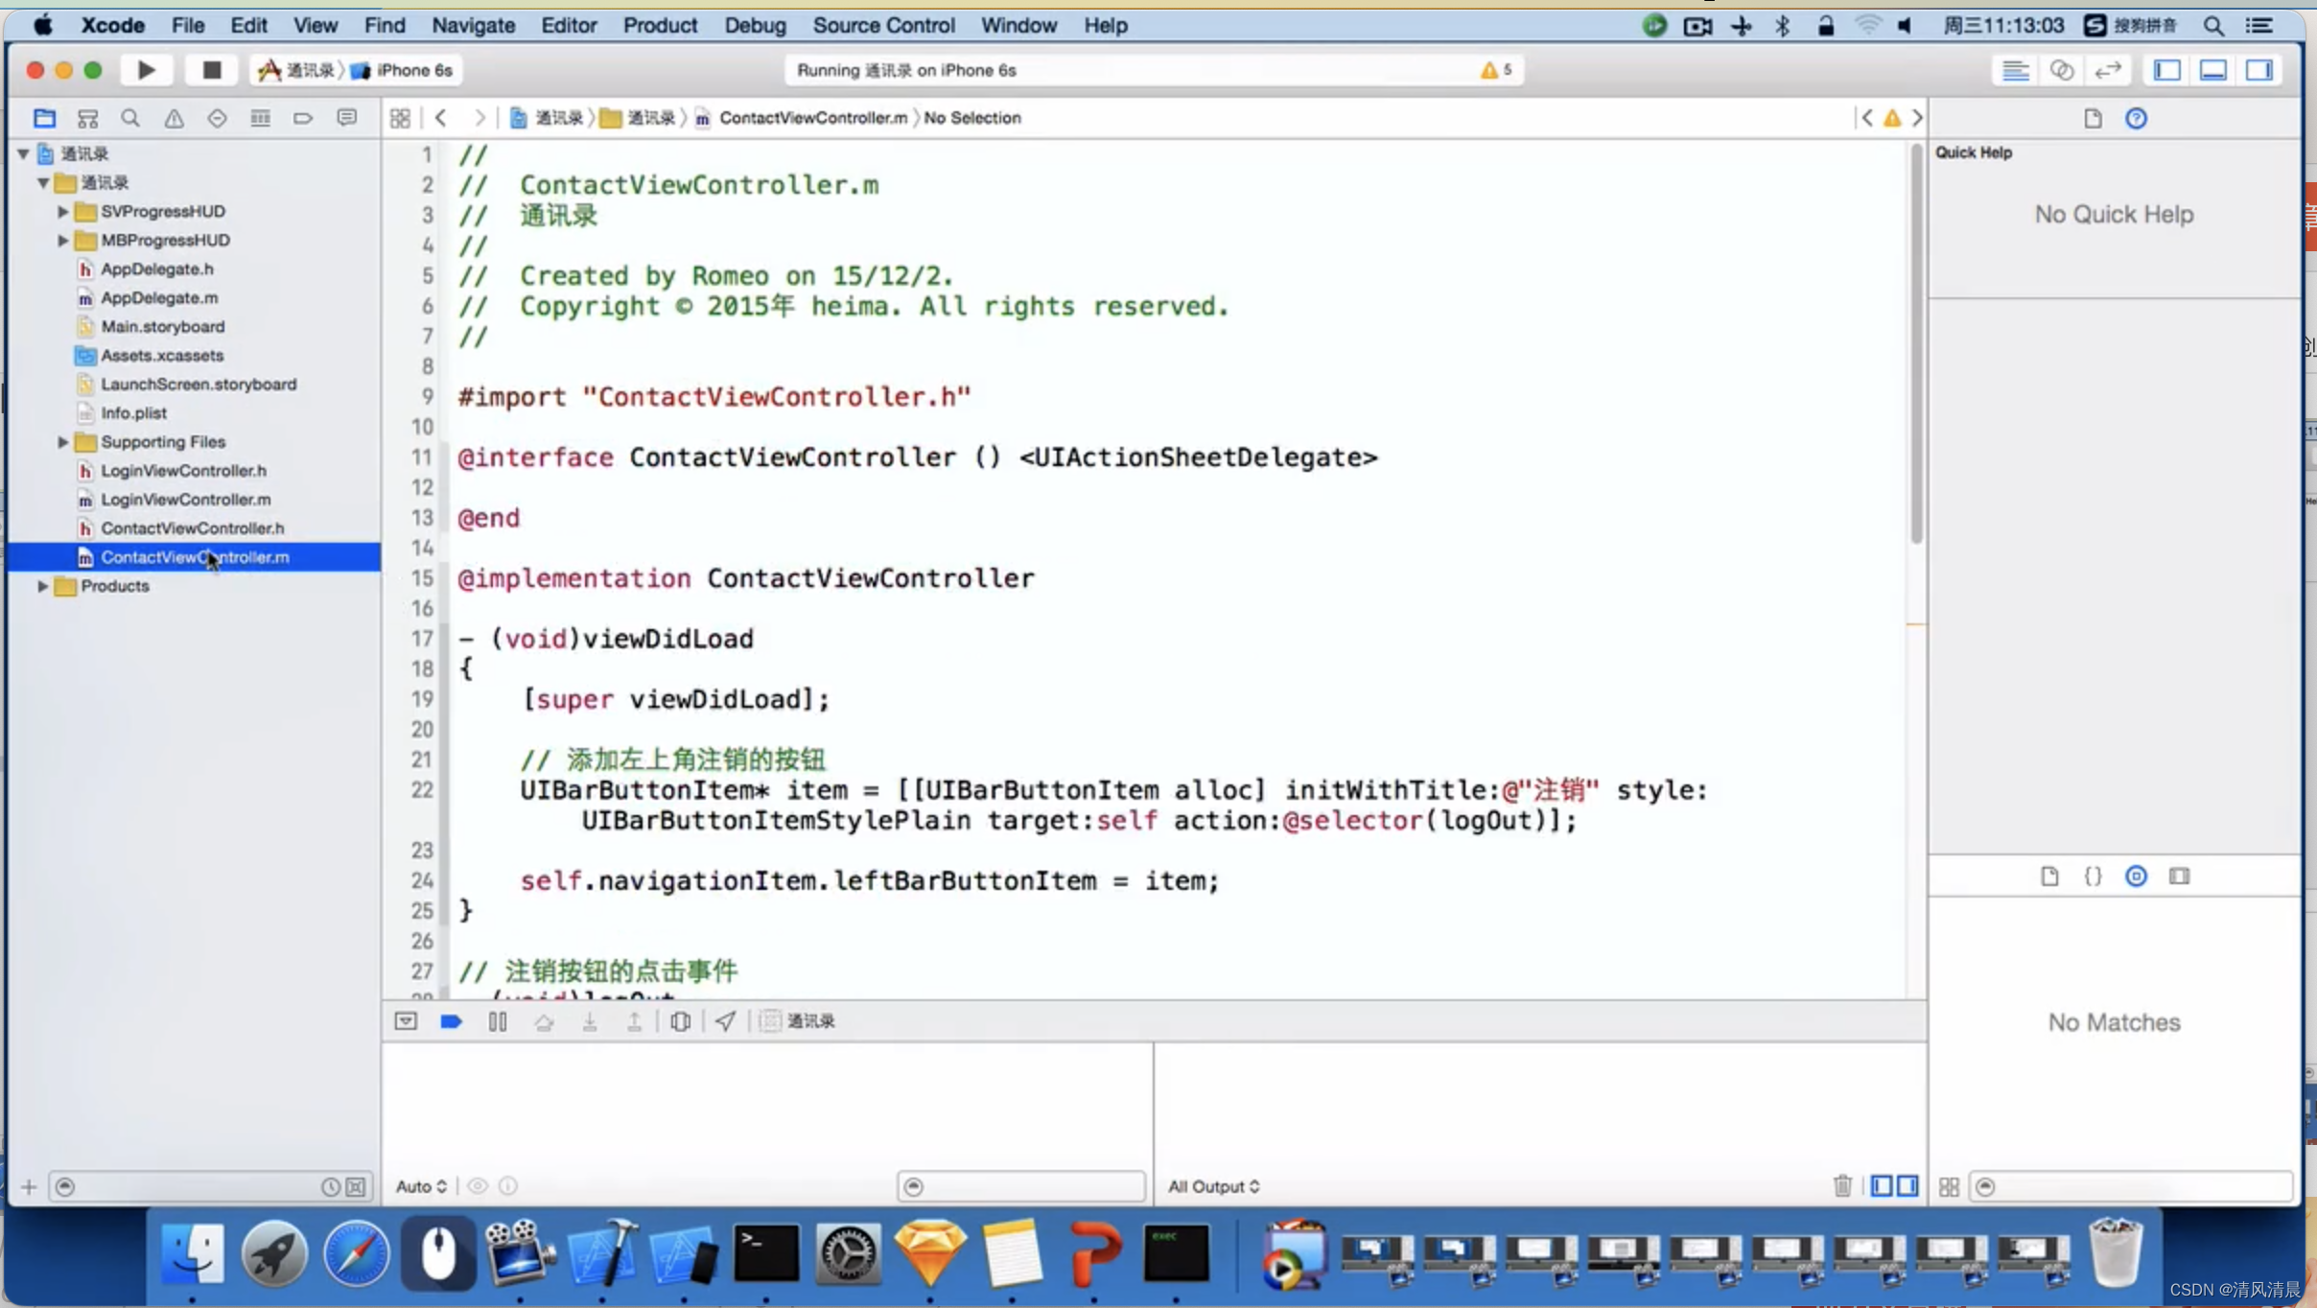2317x1308 pixels.
Task: Show the variables view pane
Action: pyautogui.click(x=1882, y=1186)
